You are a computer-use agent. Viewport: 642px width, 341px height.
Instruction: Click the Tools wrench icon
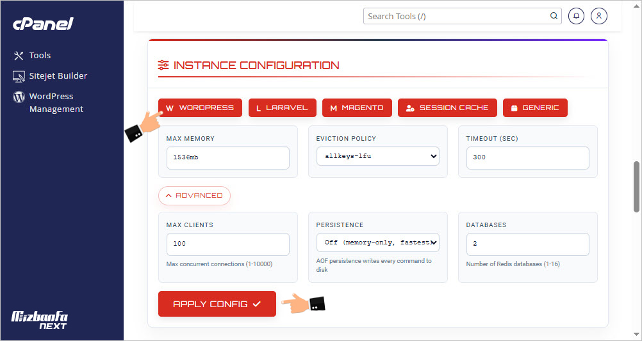tap(19, 56)
